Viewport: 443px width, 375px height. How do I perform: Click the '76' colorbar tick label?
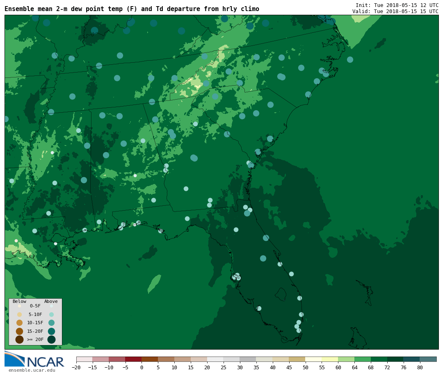coord(404,368)
